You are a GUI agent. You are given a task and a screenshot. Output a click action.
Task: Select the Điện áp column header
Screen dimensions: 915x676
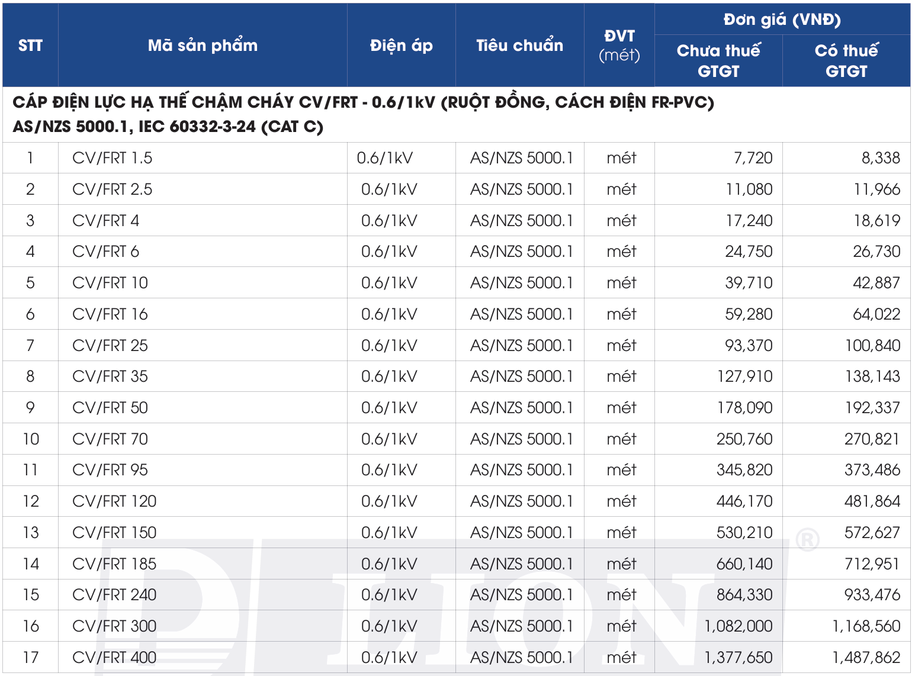(x=401, y=46)
